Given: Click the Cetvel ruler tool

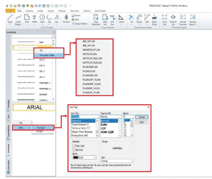Looking at the screenshot, I should pos(121,19).
